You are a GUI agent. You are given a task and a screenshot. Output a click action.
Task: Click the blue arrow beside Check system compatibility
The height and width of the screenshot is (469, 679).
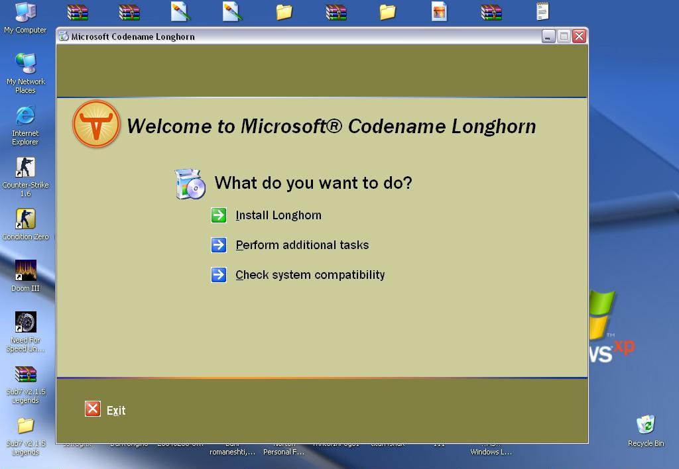coord(219,275)
